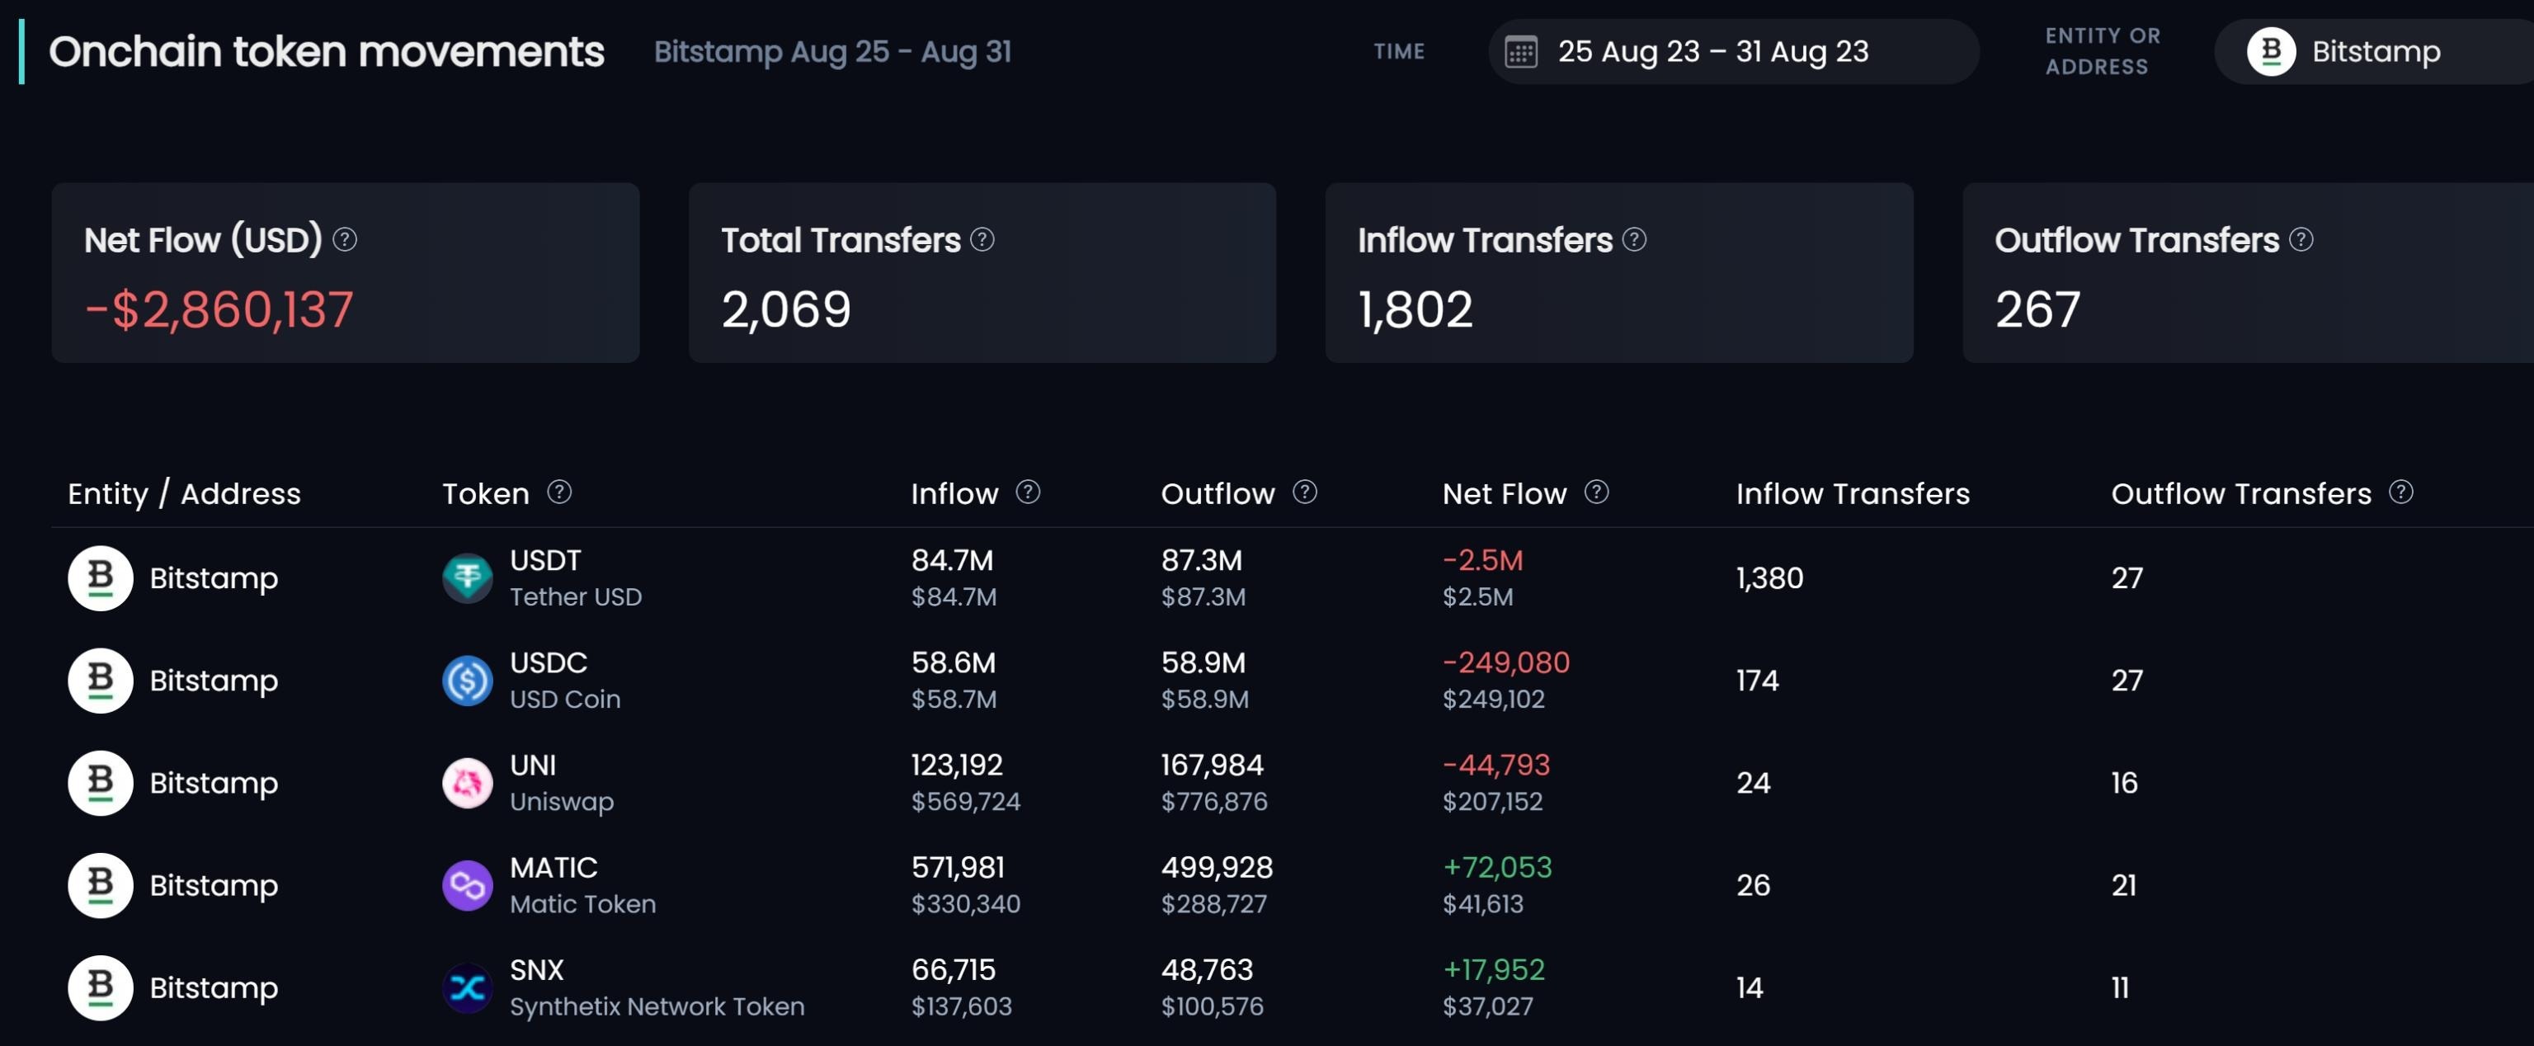Click Bitstamp logo in the UNI row

click(101, 784)
